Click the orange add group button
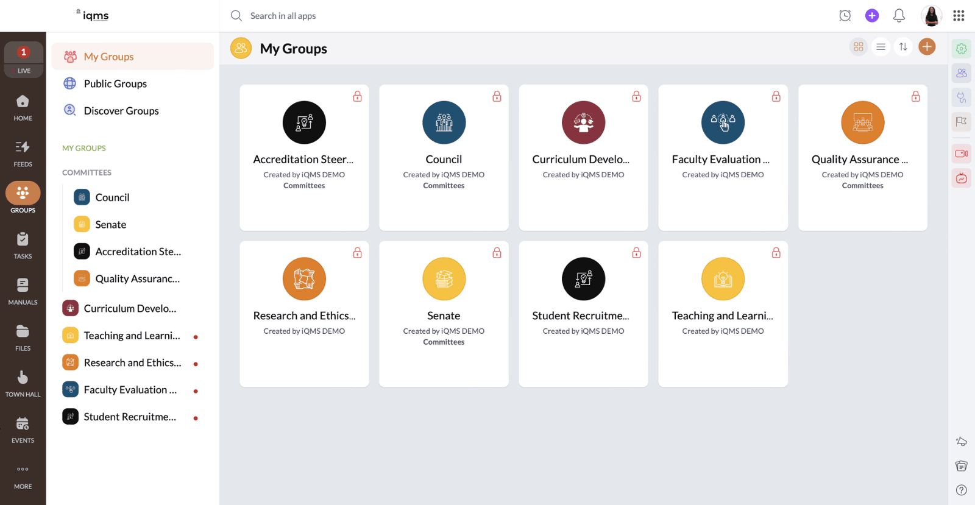 (927, 47)
